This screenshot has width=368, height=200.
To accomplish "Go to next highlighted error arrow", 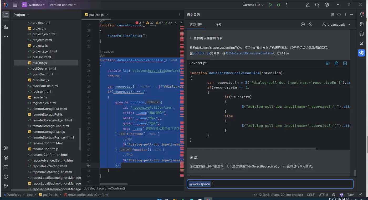I will [181, 23].
